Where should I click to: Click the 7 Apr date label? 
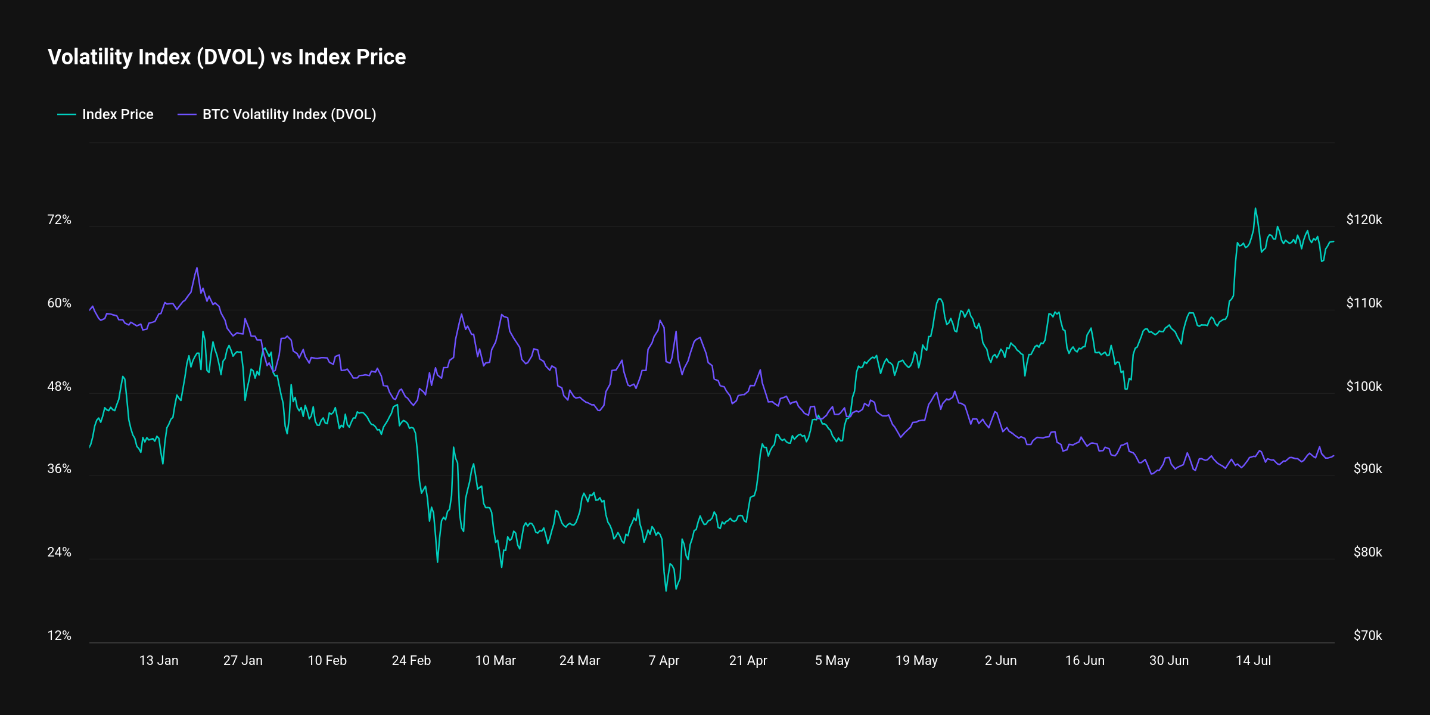point(664,661)
